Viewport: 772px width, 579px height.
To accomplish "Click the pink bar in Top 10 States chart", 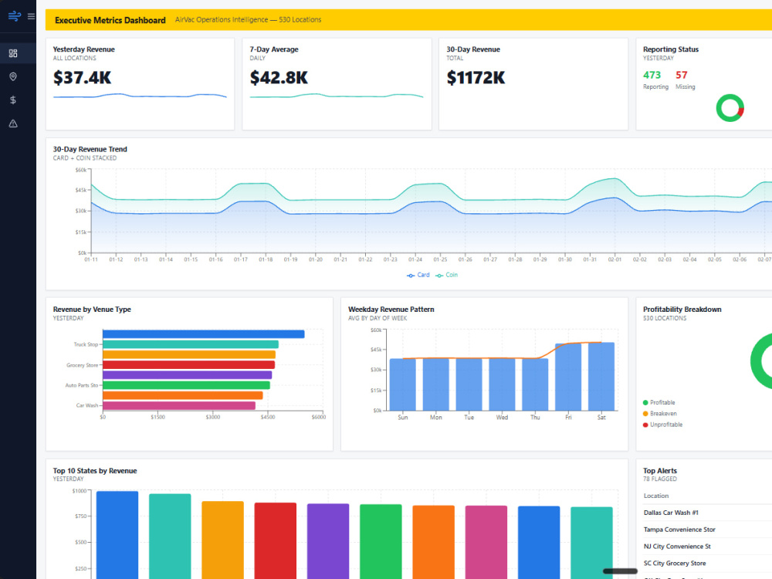I will (x=486, y=542).
